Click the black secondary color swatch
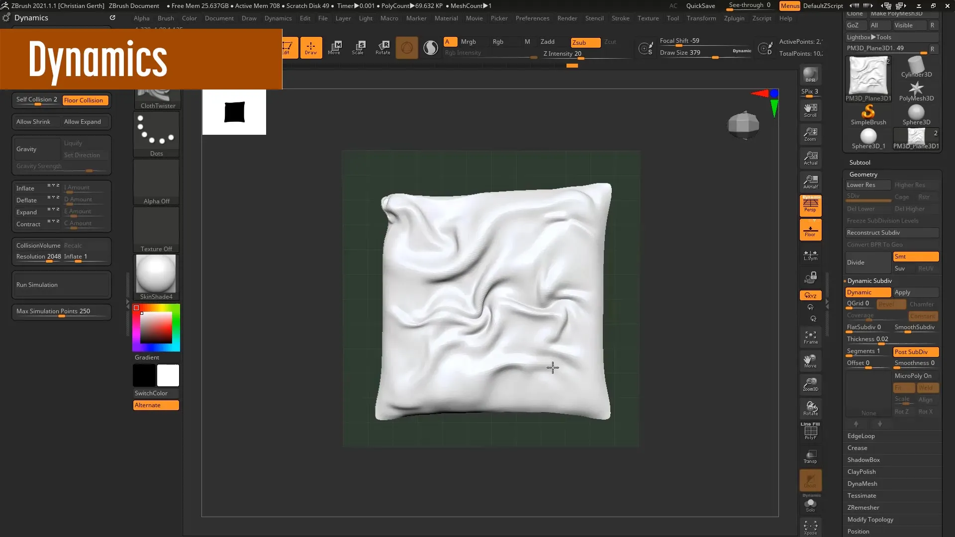 (144, 375)
